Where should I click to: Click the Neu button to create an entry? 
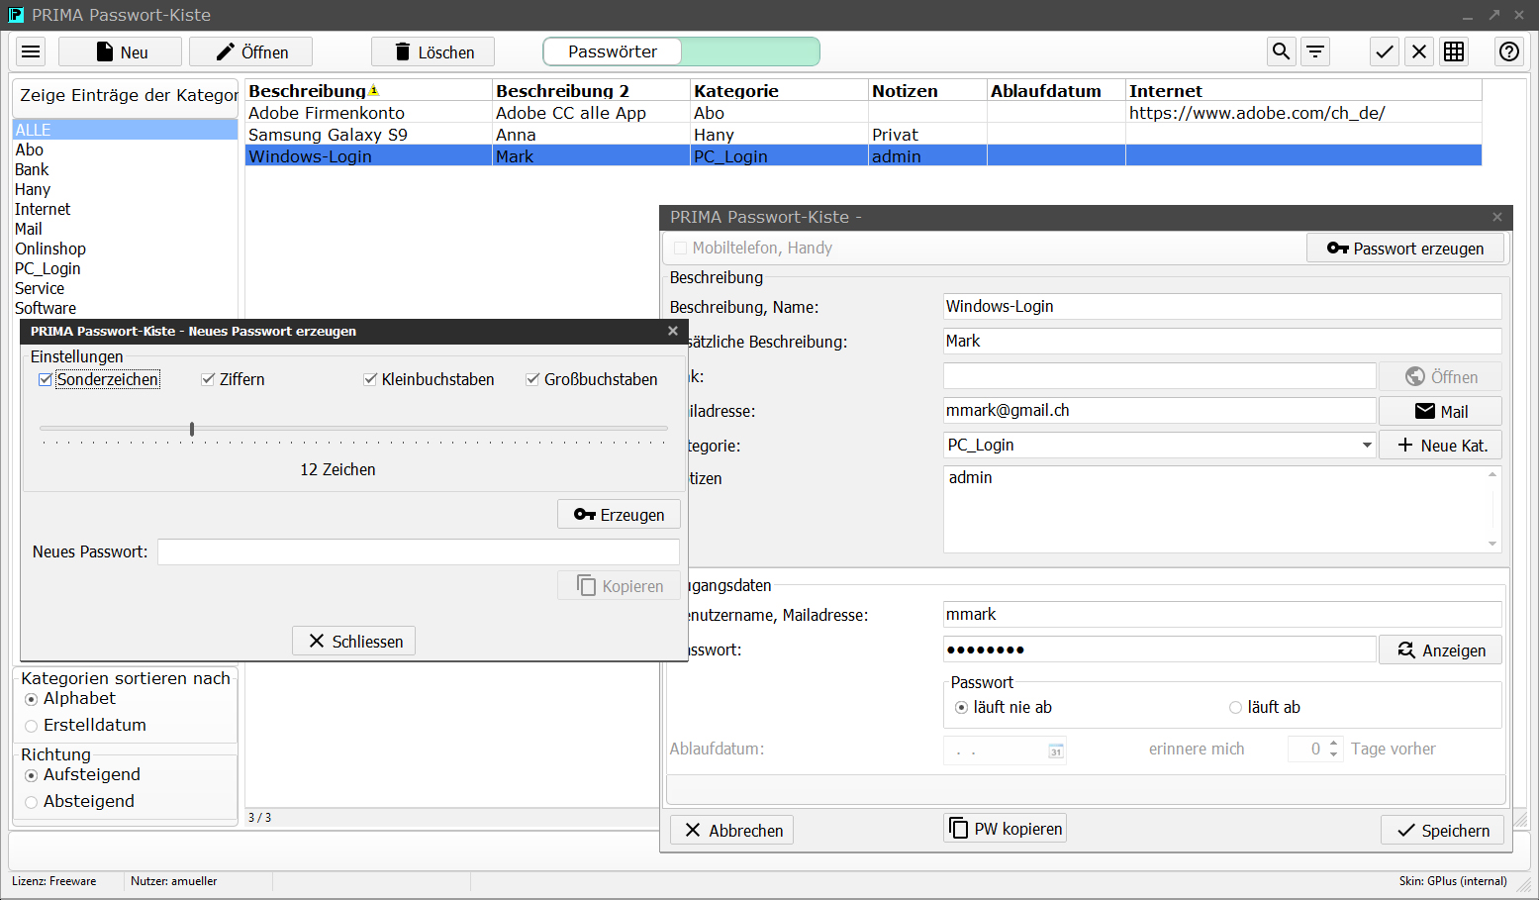point(120,51)
